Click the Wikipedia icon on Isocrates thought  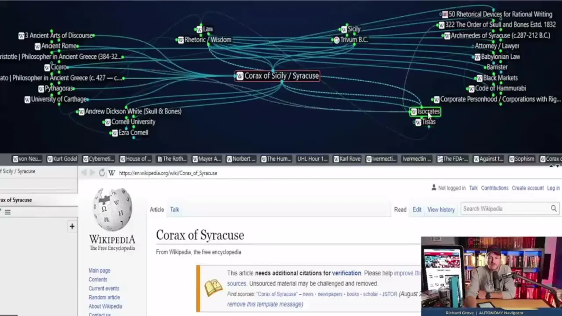(x=414, y=112)
